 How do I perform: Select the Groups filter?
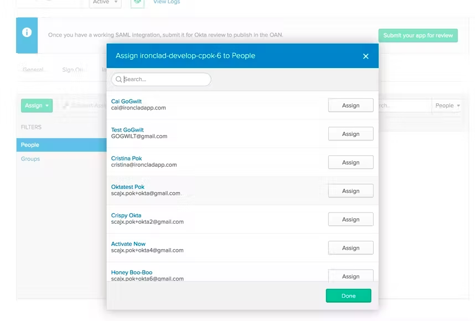30,159
